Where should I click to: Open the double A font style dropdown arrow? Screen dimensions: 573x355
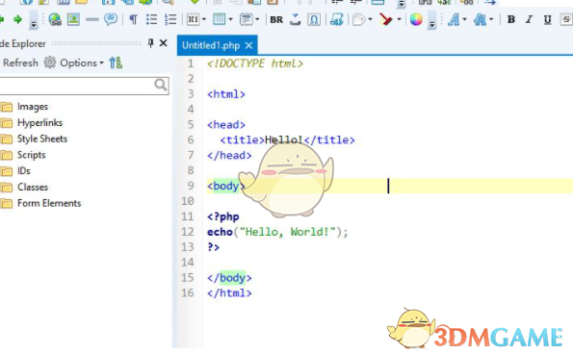[491, 19]
